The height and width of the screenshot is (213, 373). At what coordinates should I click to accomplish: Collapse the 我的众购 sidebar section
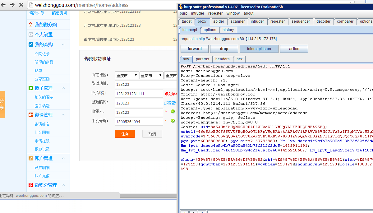(63, 44)
